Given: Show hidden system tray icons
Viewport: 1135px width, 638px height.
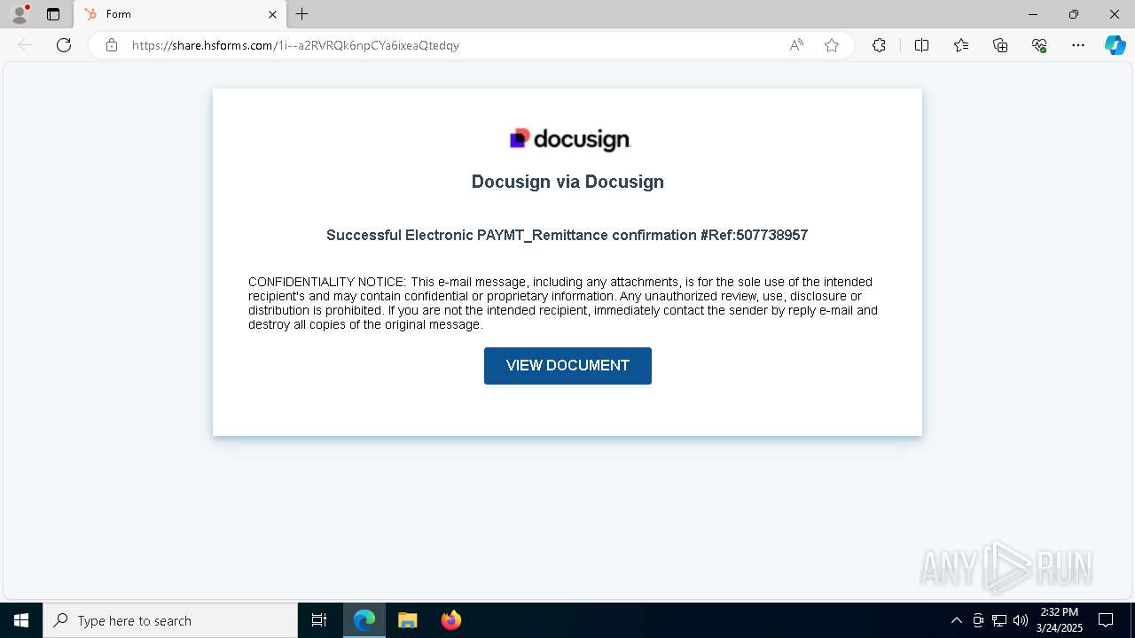Looking at the screenshot, I should tap(956, 620).
